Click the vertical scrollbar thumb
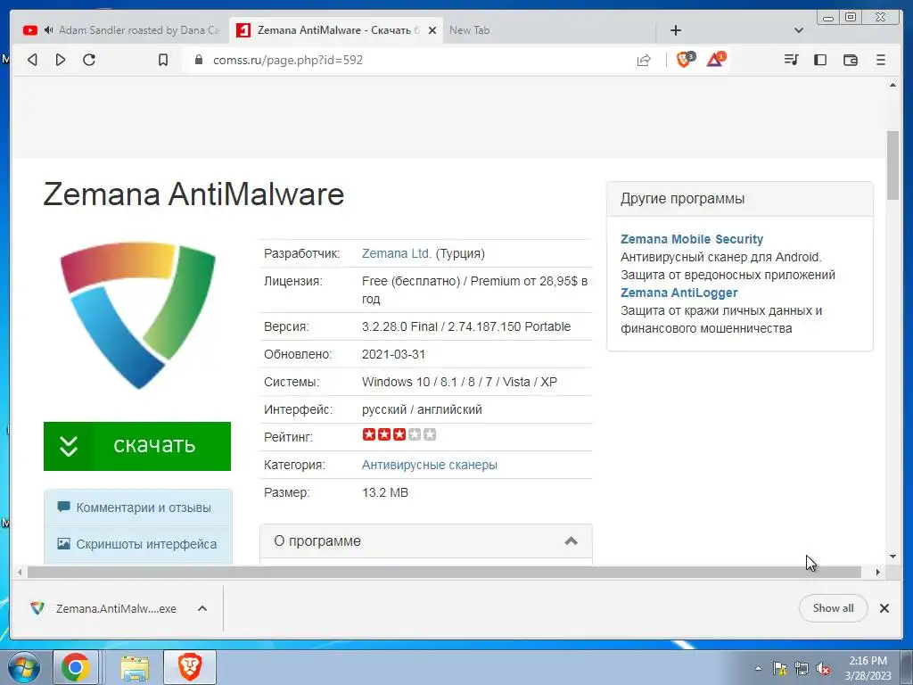Viewport: 913px width, 685px height. (892, 165)
